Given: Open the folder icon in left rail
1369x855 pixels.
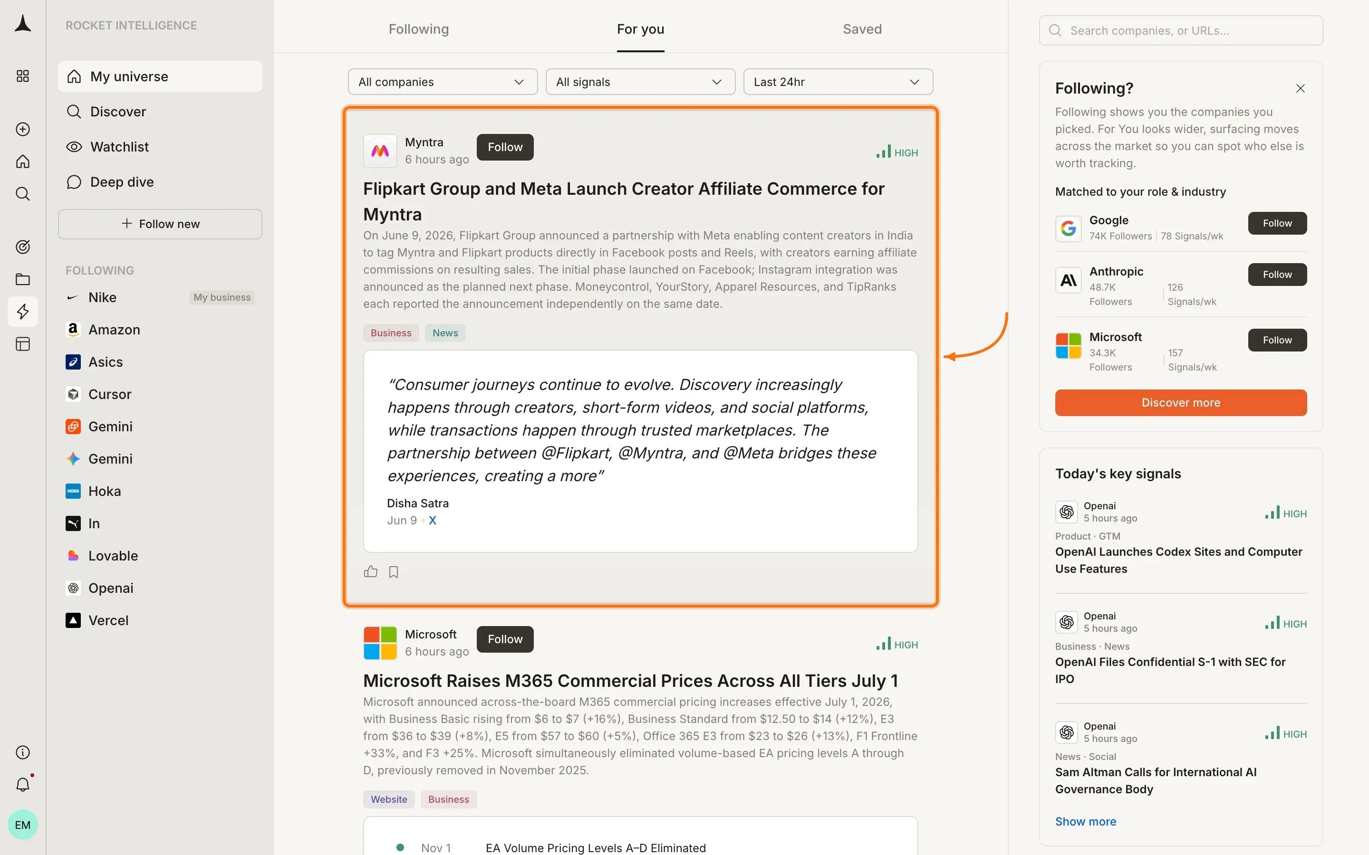Looking at the screenshot, I should click(x=23, y=279).
